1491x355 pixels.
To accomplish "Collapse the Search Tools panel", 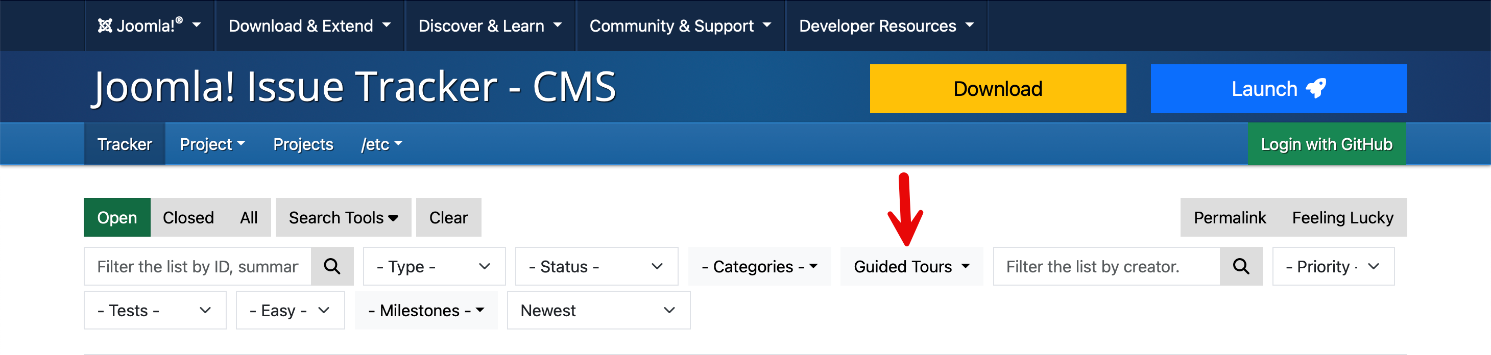I will [x=343, y=217].
